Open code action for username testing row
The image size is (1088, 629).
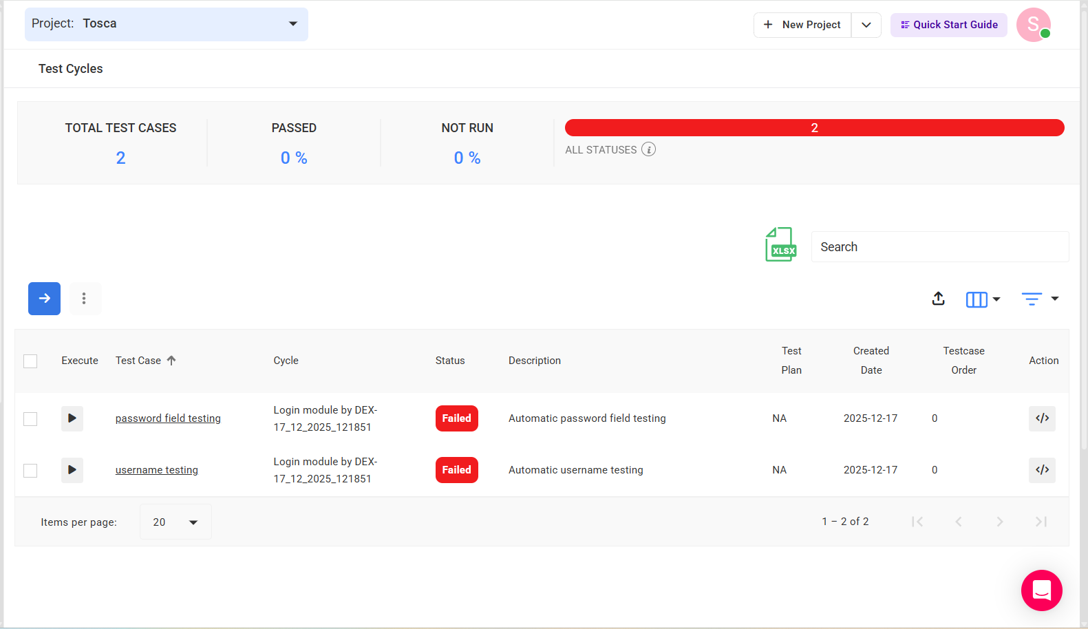tap(1042, 470)
